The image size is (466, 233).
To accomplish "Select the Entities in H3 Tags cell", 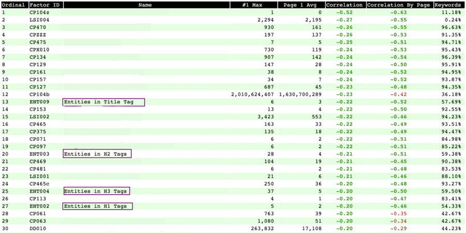I will coord(96,191).
